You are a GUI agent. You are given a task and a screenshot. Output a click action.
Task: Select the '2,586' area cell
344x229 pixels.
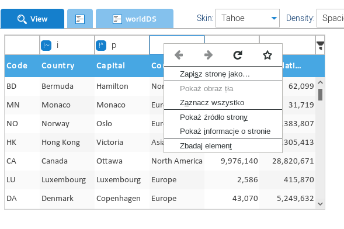click(232, 180)
